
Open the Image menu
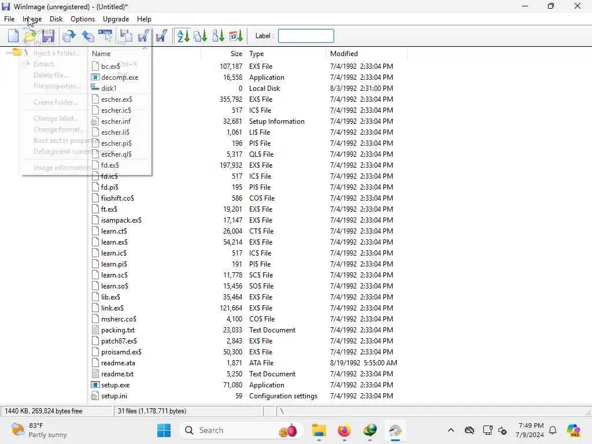pyautogui.click(x=32, y=19)
